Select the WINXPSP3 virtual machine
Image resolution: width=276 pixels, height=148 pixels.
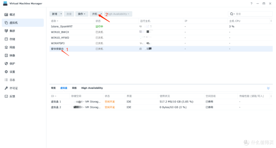click(x=161, y=43)
